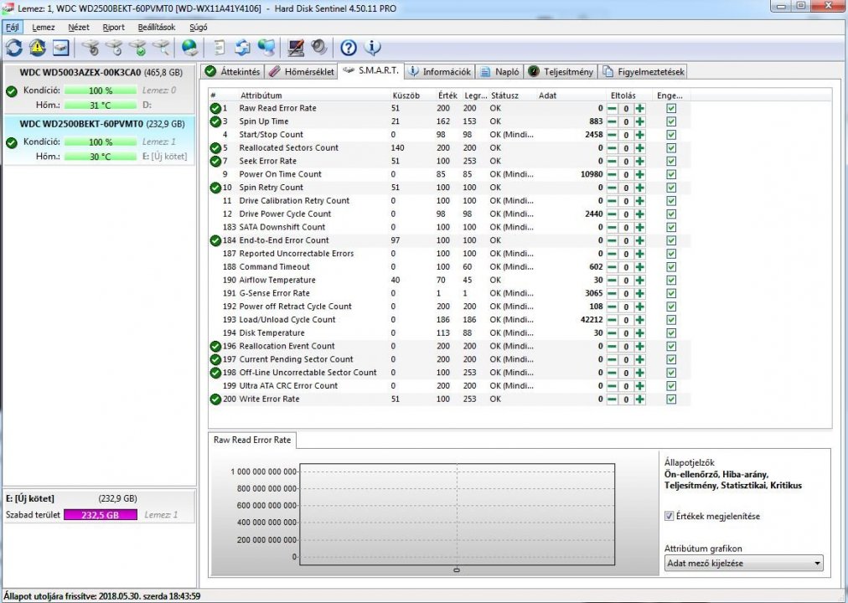Toggle enable checkbox for Power off Retract Cycle Count
Screen dimensions: 848x603
click(x=671, y=307)
